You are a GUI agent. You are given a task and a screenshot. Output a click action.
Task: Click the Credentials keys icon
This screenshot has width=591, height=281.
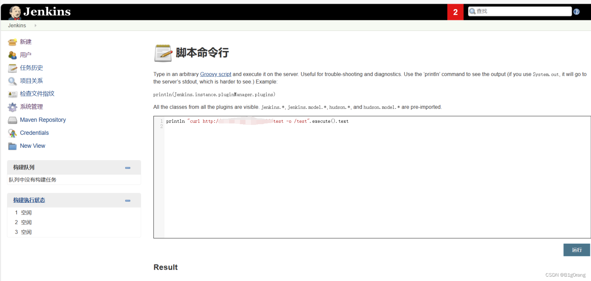pos(12,133)
